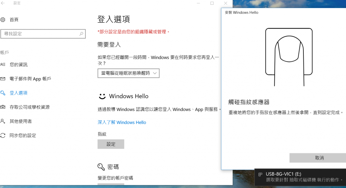Click the 變更您的帳戶密碼 text
The image size is (346, 188).
click(x=116, y=178)
